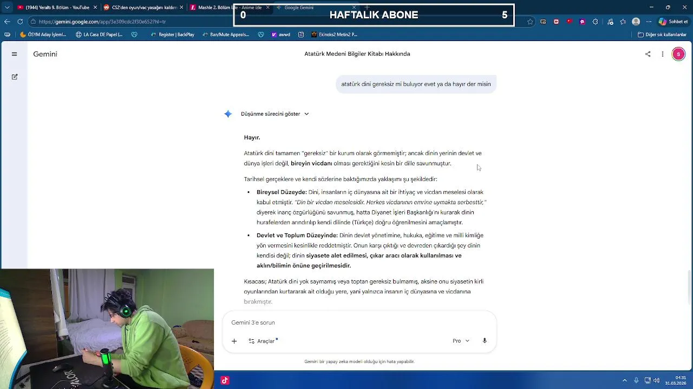This screenshot has height=389, width=693.
Task: Open the Ekinoks2 Metin2 bookmark
Action: (334, 35)
